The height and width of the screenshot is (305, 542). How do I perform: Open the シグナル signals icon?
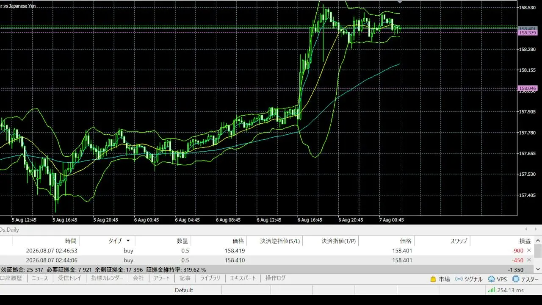pyautogui.click(x=459, y=279)
